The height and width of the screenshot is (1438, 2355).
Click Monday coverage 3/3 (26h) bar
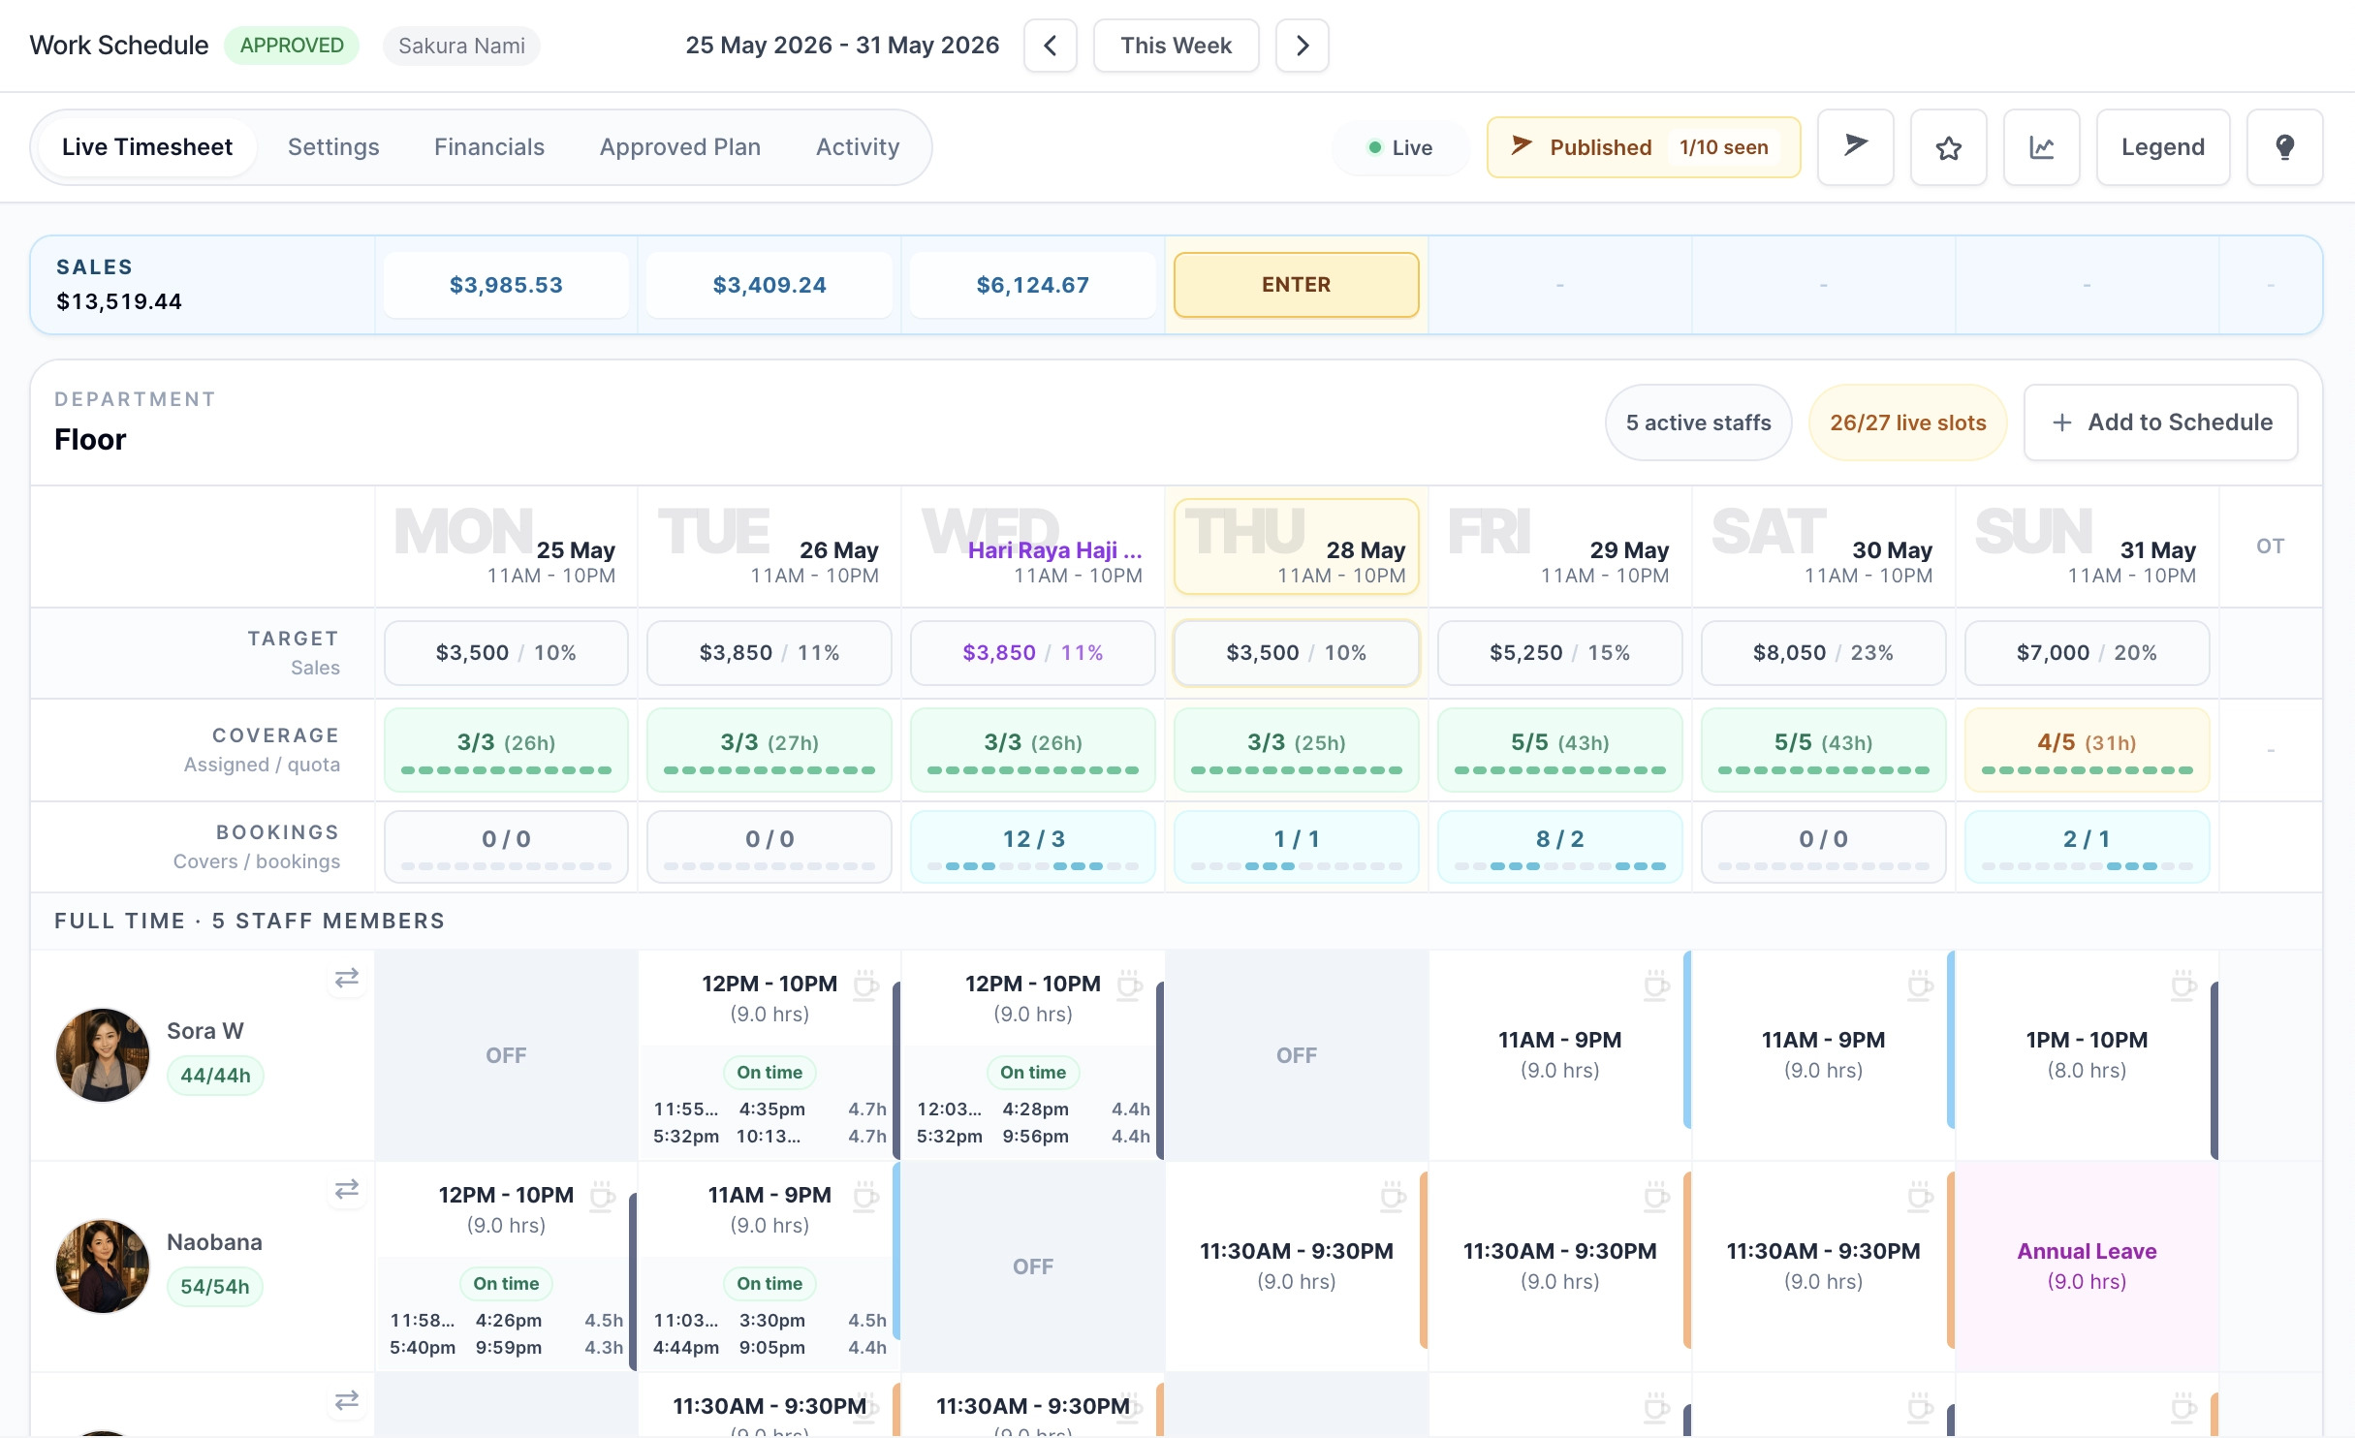pos(506,750)
